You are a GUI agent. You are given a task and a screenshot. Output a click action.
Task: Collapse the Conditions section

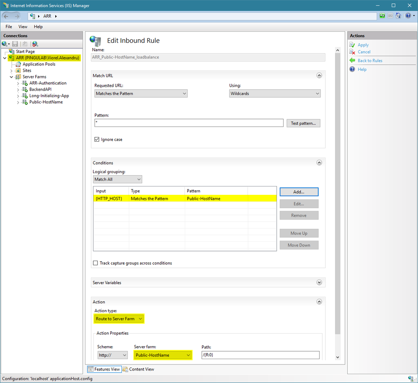tap(319, 163)
